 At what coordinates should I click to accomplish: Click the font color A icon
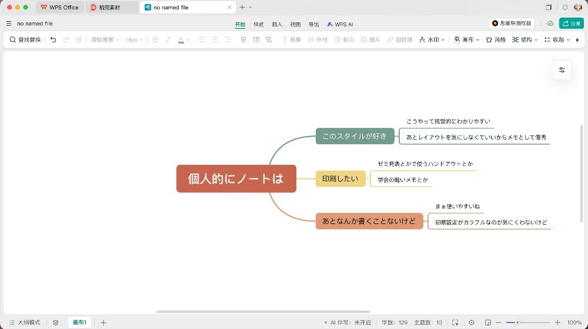(181, 40)
